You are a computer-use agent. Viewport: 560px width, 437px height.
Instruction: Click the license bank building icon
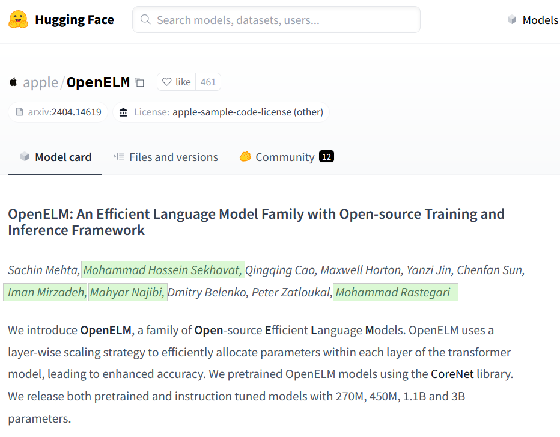coord(123,112)
